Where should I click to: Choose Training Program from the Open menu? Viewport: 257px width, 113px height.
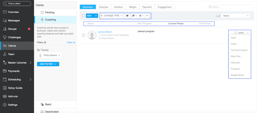pos(239,50)
